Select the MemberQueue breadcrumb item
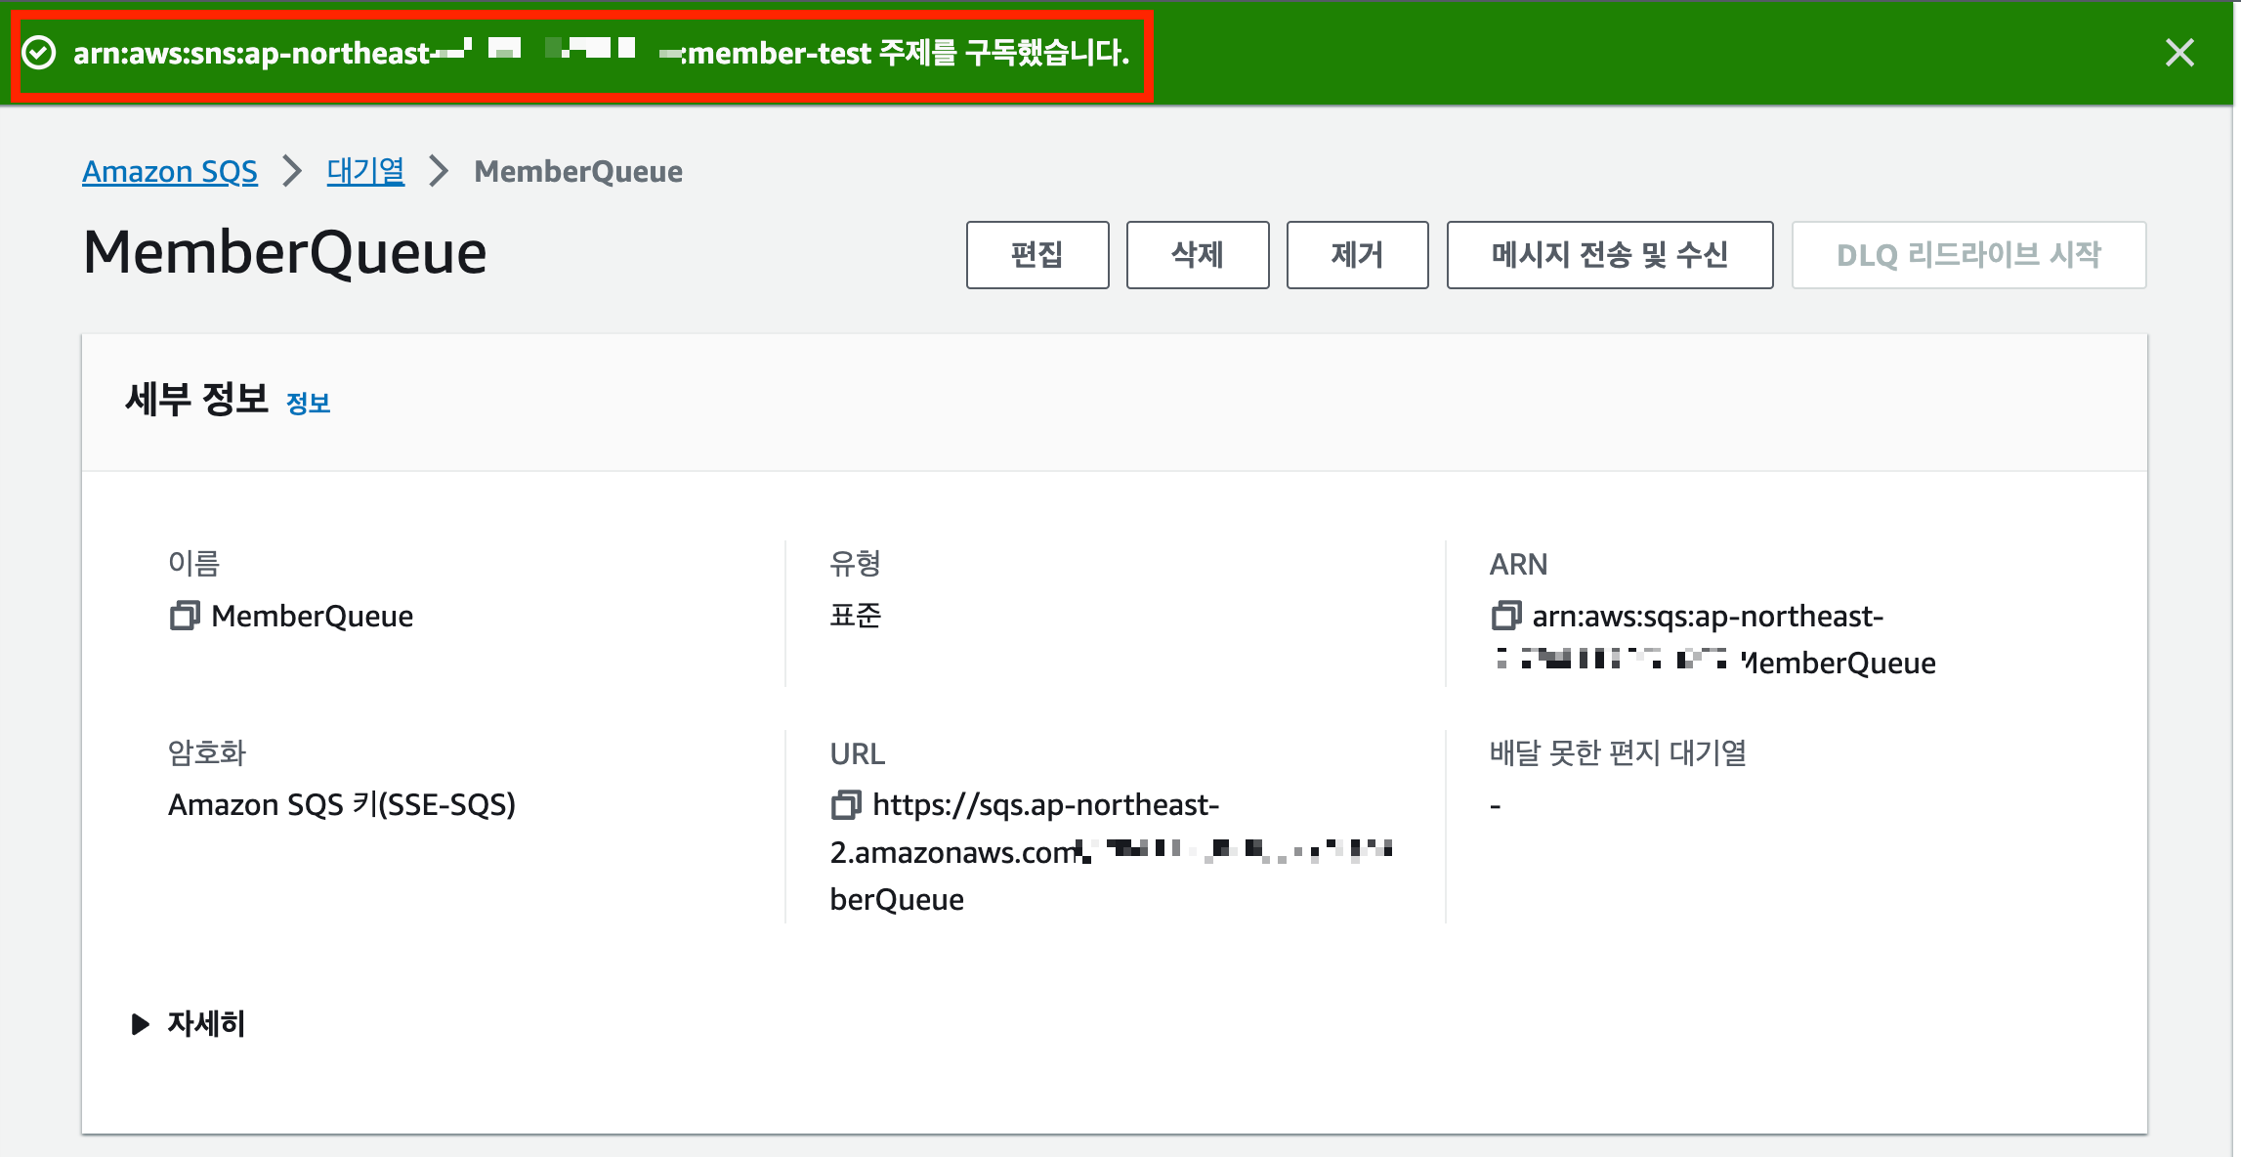 point(577,171)
